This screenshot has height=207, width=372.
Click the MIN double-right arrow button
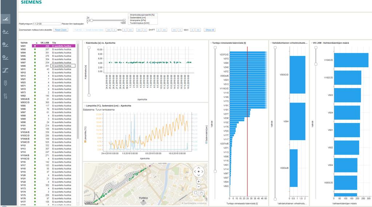130,30
